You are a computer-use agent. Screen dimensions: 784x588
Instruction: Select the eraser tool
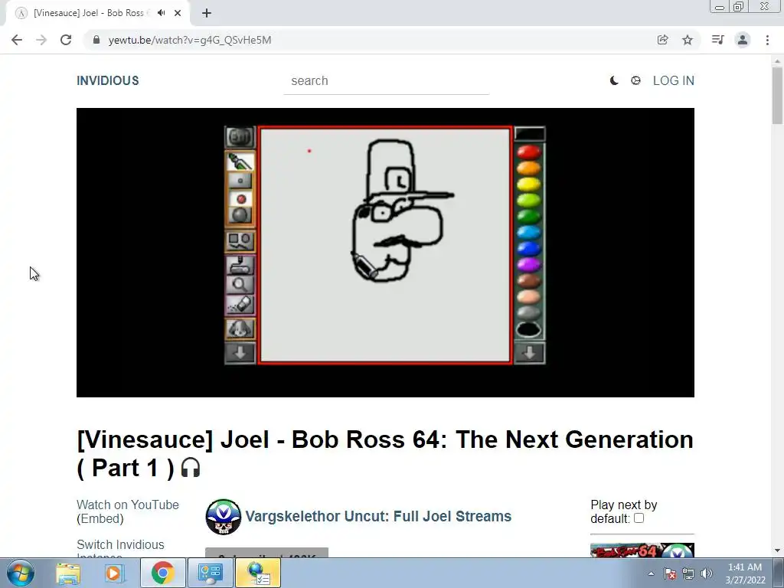pos(240,304)
